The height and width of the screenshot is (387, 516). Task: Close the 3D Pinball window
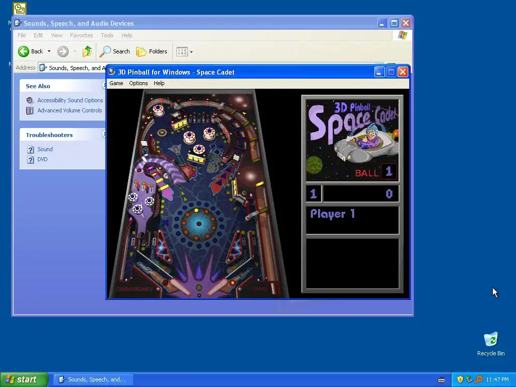point(403,72)
